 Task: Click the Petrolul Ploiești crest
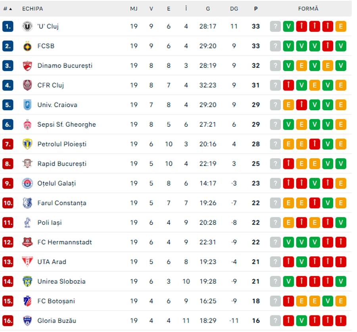tap(27, 144)
